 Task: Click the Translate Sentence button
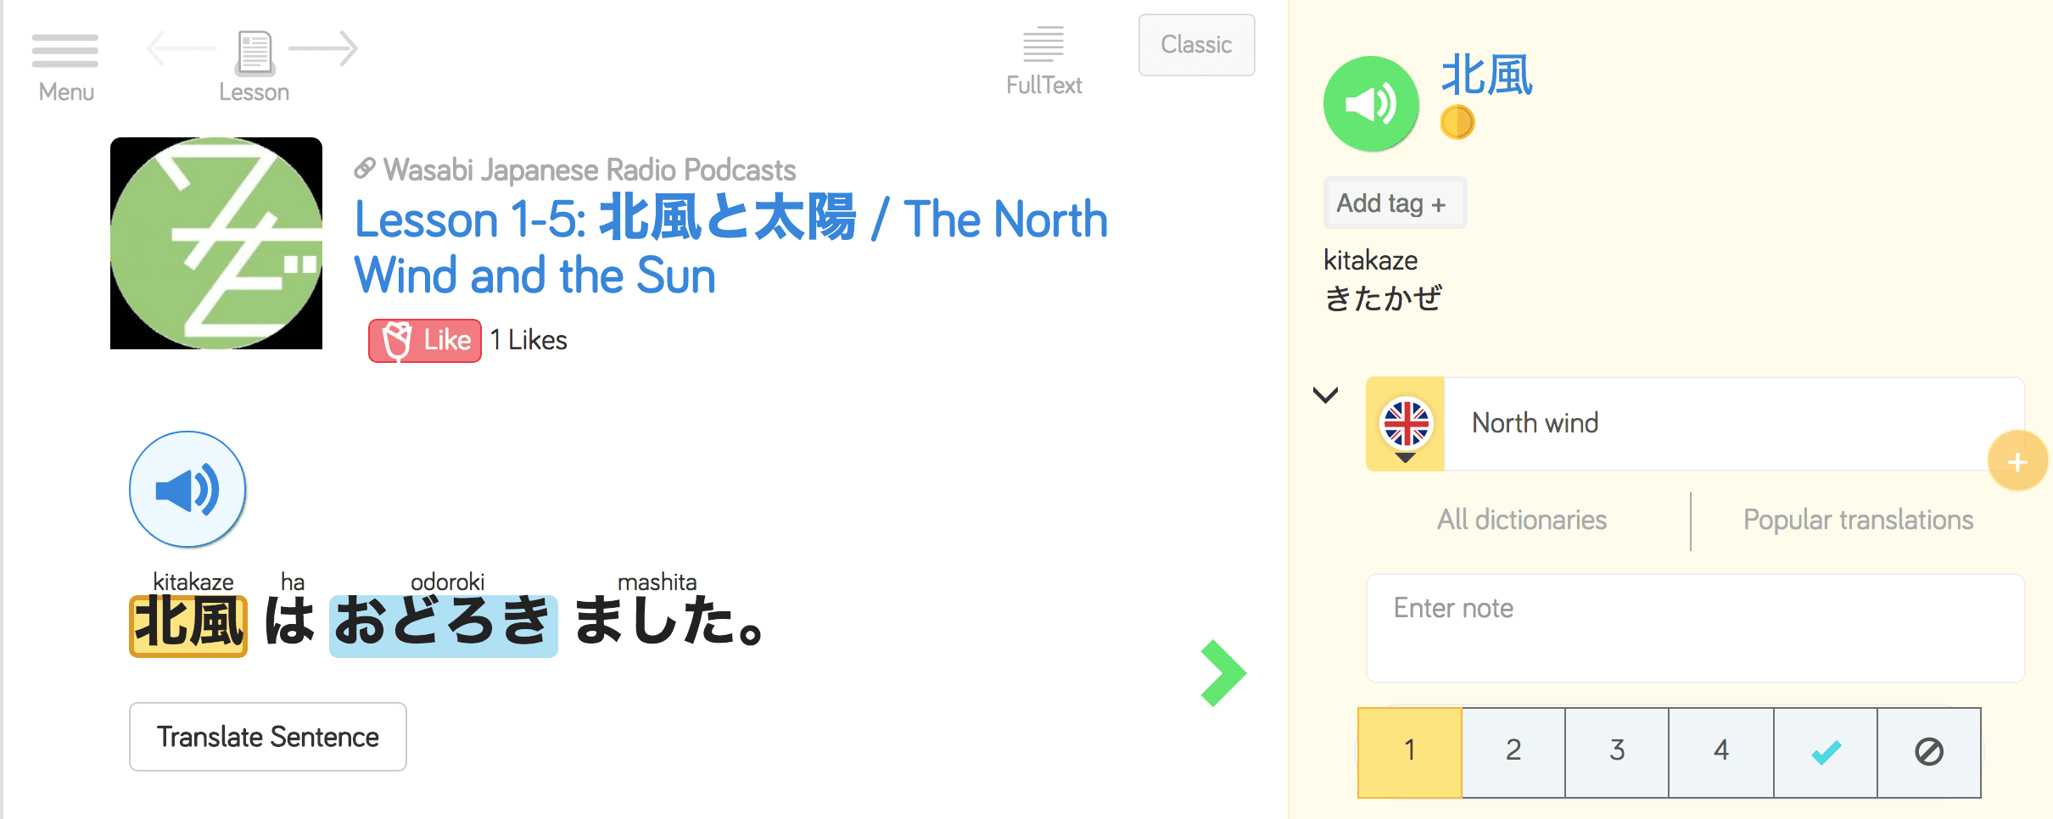[268, 737]
